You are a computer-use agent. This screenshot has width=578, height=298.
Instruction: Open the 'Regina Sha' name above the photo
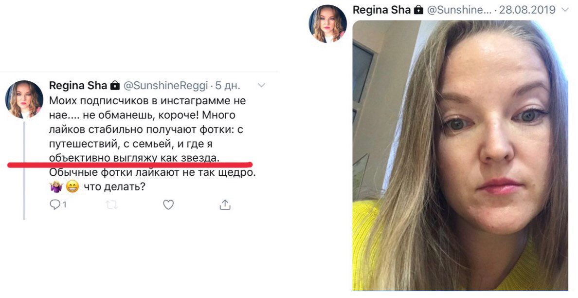pos(381,10)
